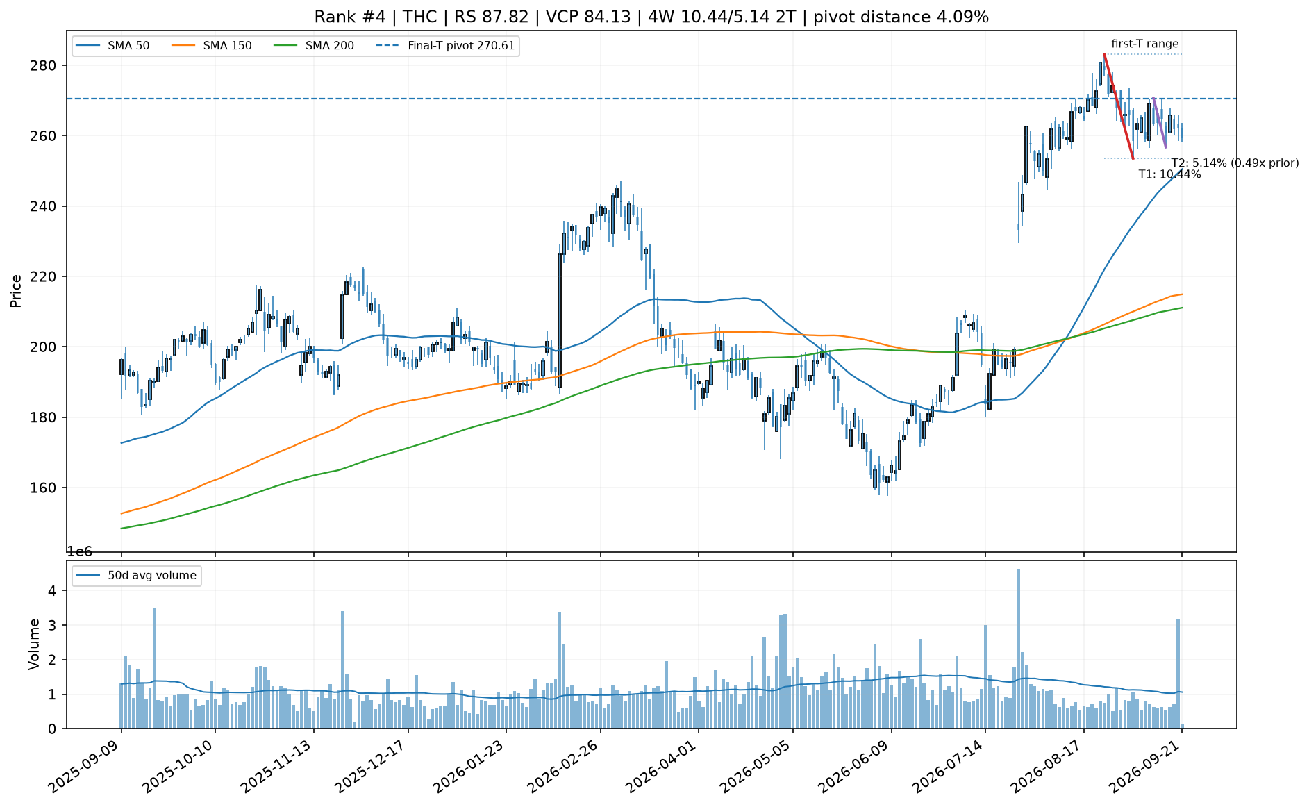Screen dimensions: 1309x807
Task: Click the Volume axis label
Action: coord(33,644)
